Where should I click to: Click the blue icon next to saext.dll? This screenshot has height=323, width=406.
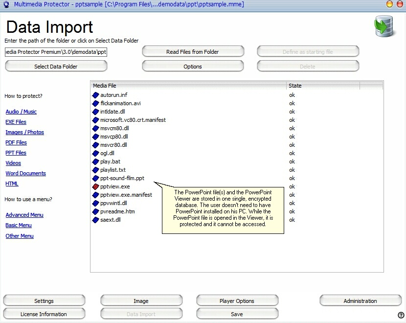96,220
